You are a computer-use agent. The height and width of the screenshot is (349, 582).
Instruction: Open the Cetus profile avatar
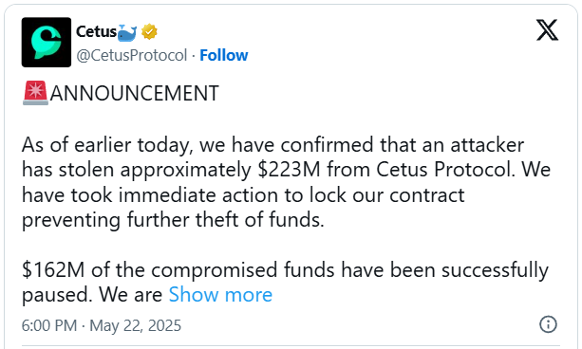point(47,43)
